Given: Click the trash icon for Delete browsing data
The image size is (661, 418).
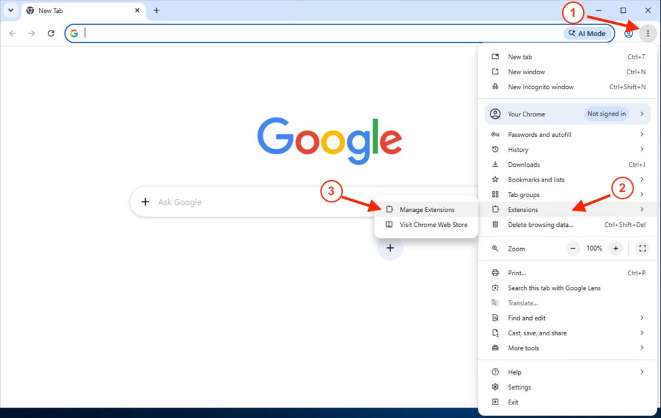Looking at the screenshot, I should click(495, 225).
